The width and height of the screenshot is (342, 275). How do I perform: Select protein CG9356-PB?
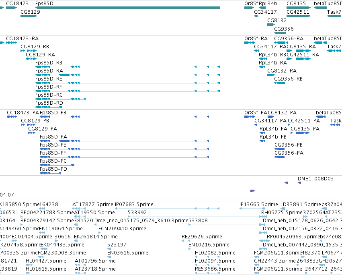coord(288,145)
